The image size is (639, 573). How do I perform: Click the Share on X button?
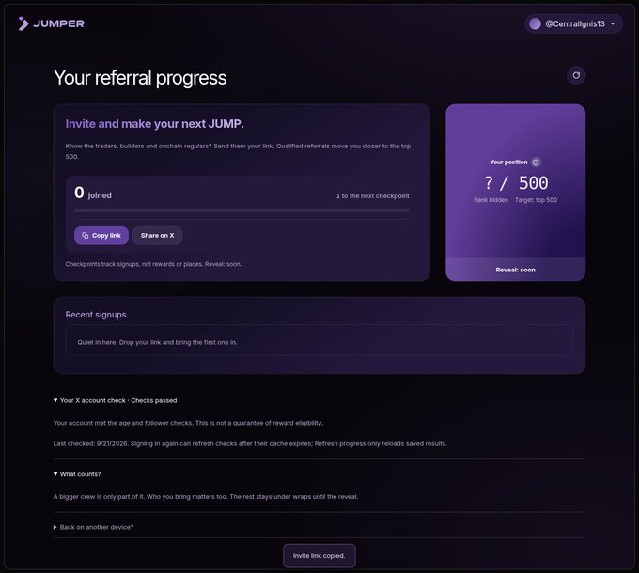tap(157, 236)
